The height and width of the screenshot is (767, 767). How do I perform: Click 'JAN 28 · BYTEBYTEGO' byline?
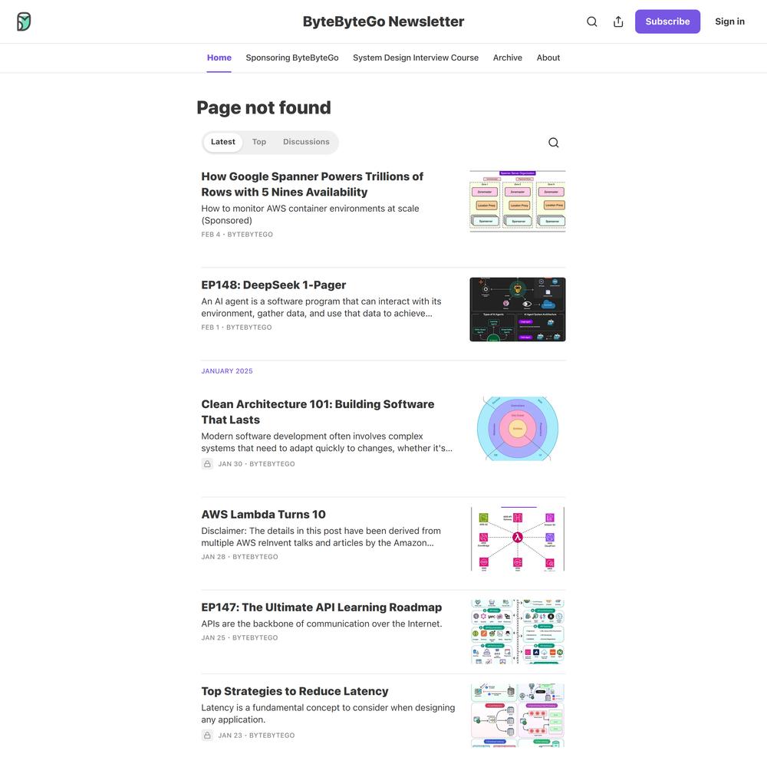click(239, 557)
